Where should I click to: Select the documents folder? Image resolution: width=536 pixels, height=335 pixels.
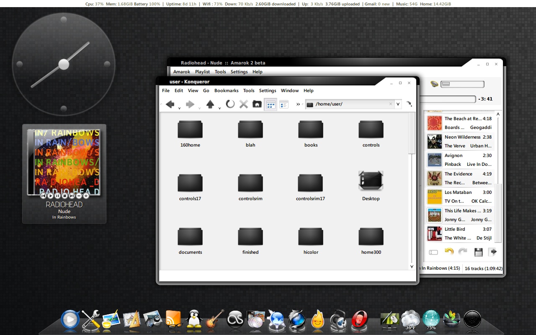point(190,241)
